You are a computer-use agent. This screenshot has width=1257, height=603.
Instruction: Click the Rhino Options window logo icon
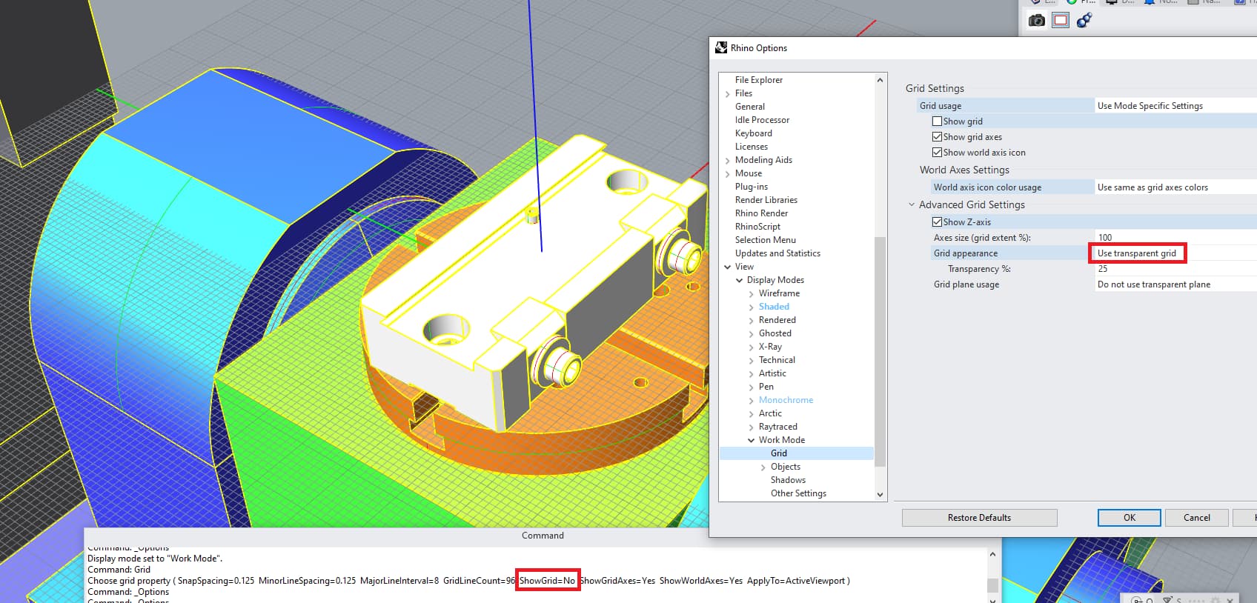(721, 48)
